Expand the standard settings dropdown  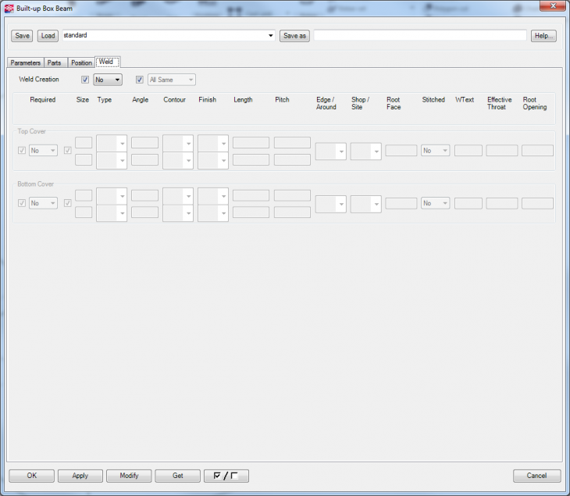(271, 36)
